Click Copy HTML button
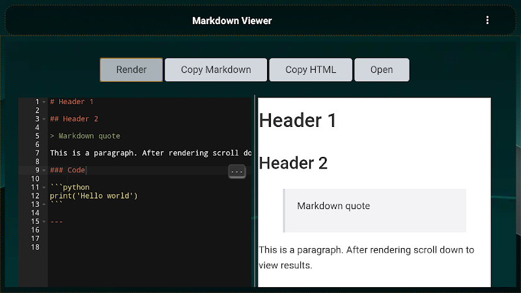 (x=311, y=70)
